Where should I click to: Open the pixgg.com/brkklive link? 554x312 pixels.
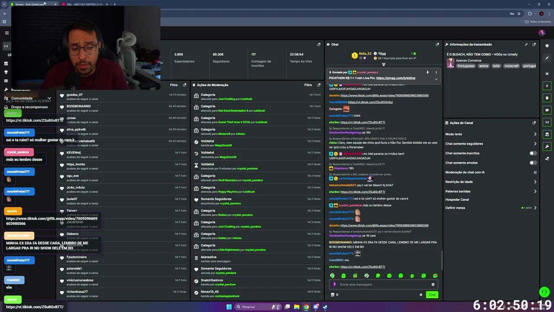396,78
